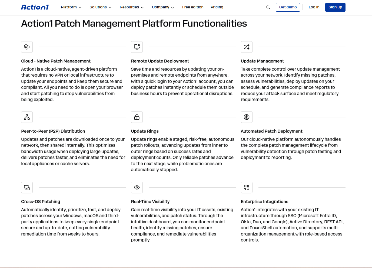This screenshot has height=268, width=372.
Task: Click the paragraph starting 'Action1 integrates with your existing'
Action: pyautogui.click(x=292, y=225)
